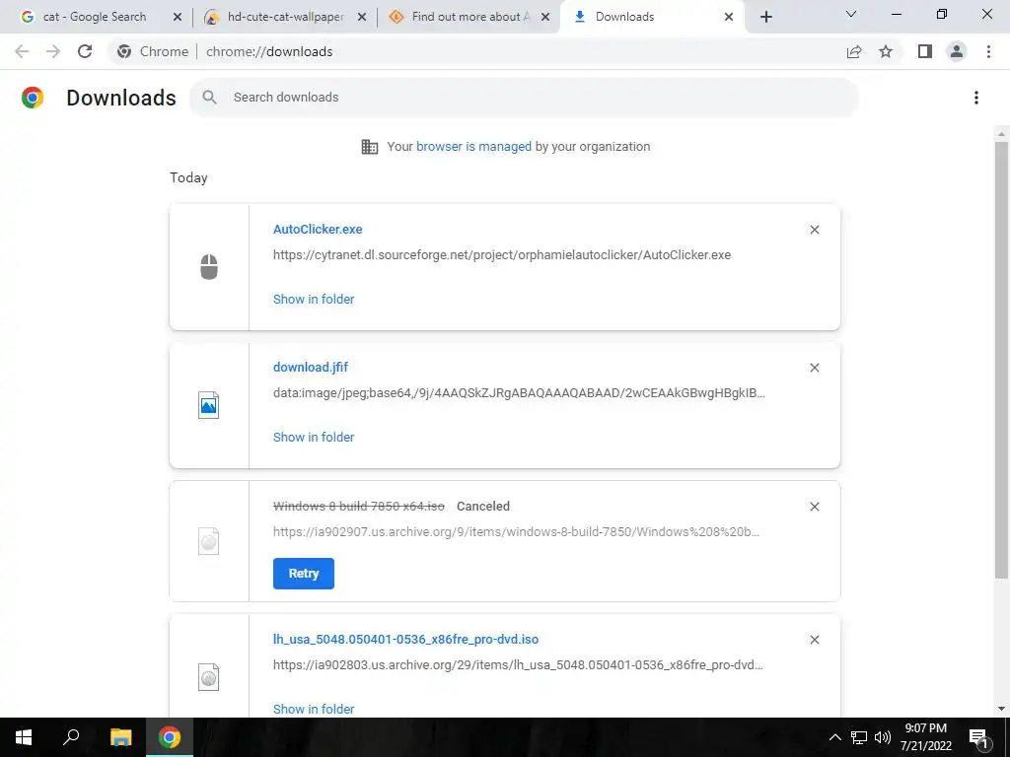
Task: Open taskbar search magnifier
Action: point(71,737)
